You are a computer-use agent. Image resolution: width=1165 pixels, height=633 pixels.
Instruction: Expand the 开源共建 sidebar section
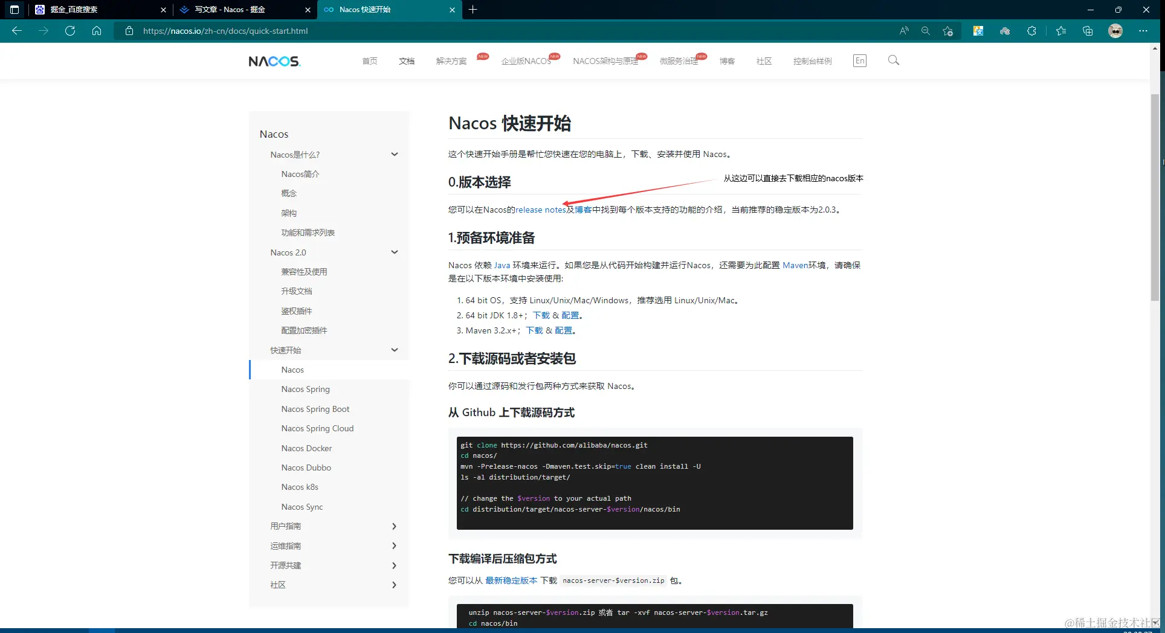point(395,565)
